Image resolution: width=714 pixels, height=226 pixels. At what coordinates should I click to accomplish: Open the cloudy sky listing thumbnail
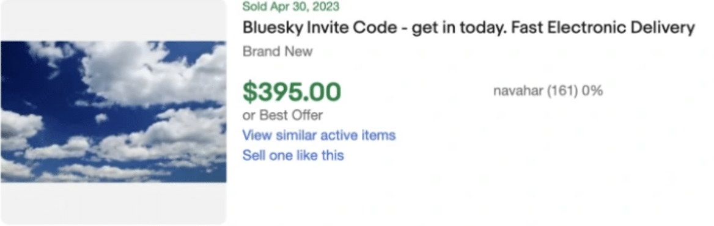click(113, 112)
